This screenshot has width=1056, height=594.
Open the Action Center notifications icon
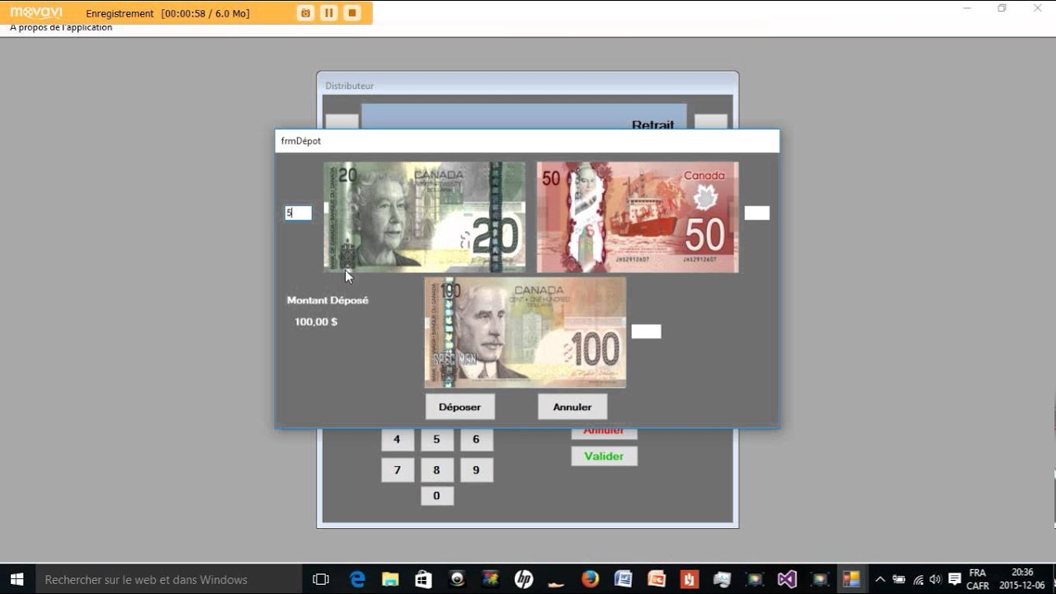955,579
